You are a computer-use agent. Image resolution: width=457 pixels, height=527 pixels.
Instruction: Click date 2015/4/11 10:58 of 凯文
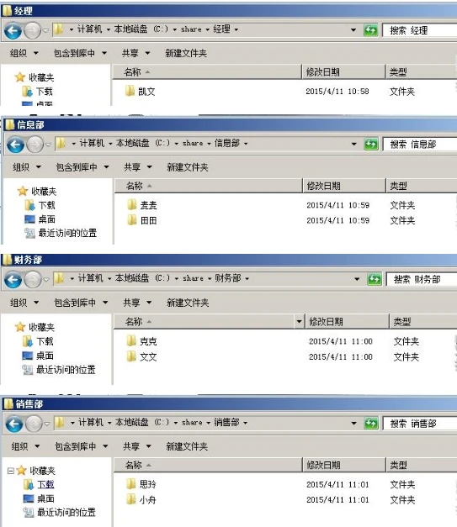[337, 92]
